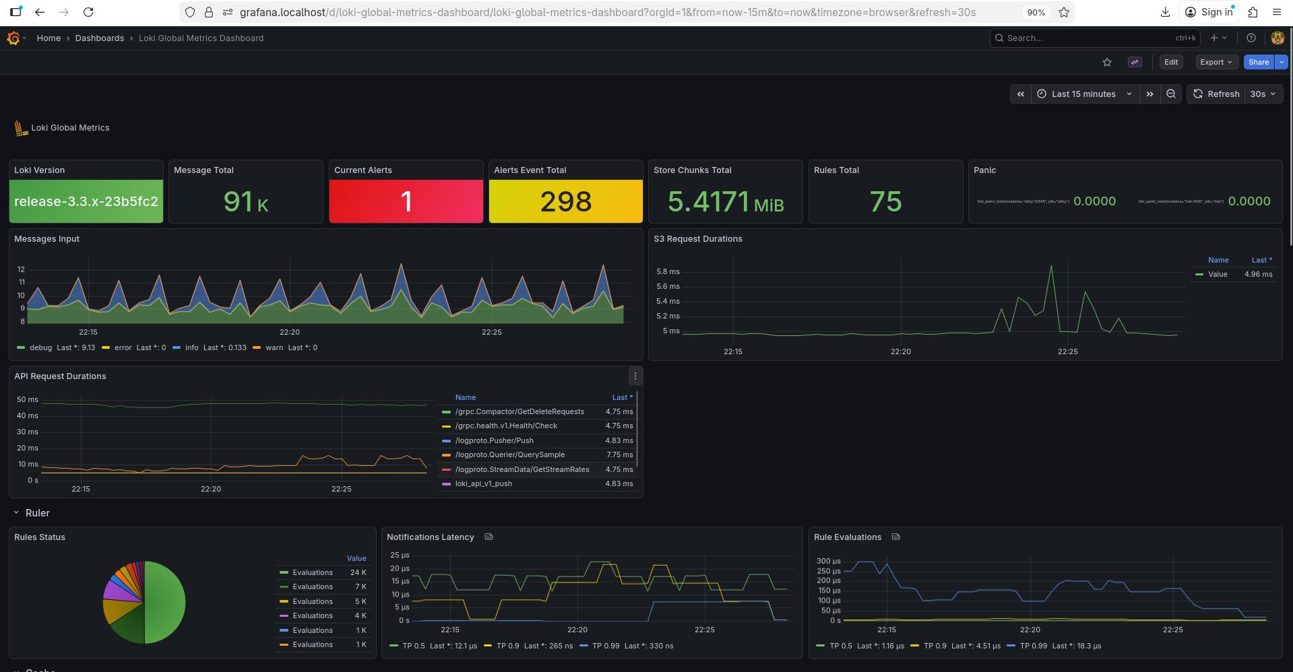Image resolution: width=1293 pixels, height=672 pixels.
Task: Open the 30s refresh interval dropdown
Action: (1263, 94)
